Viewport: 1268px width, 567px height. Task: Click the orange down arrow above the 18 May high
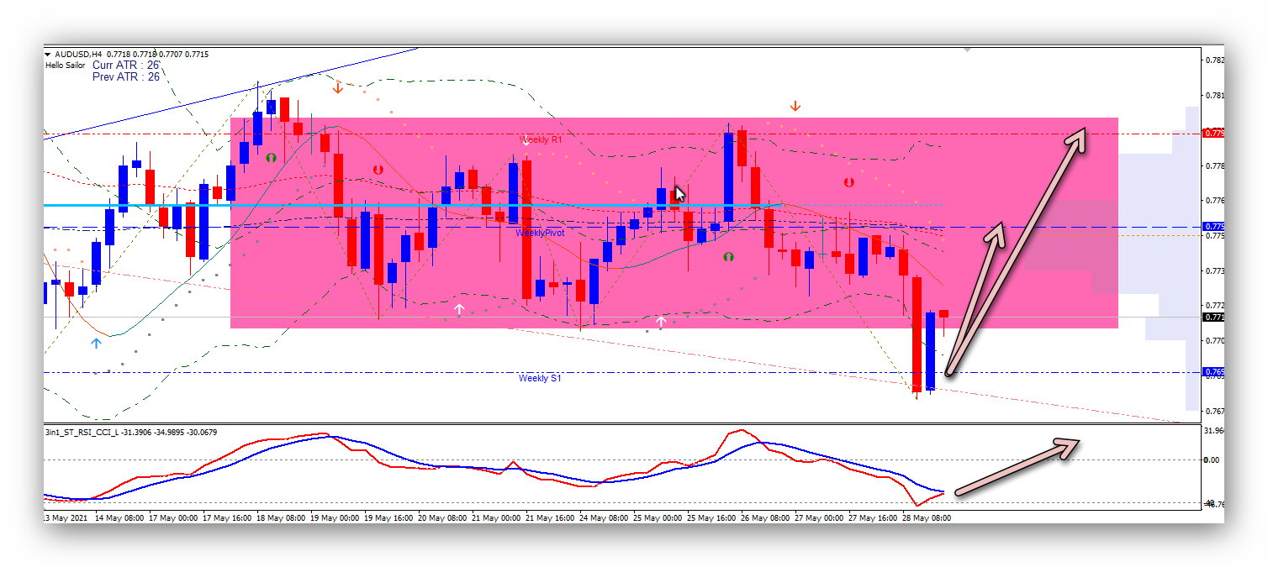pos(338,87)
